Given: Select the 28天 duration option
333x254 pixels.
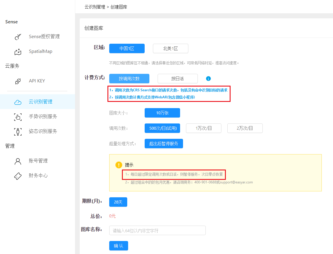Looking at the screenshot, I should tap(118, 202).
